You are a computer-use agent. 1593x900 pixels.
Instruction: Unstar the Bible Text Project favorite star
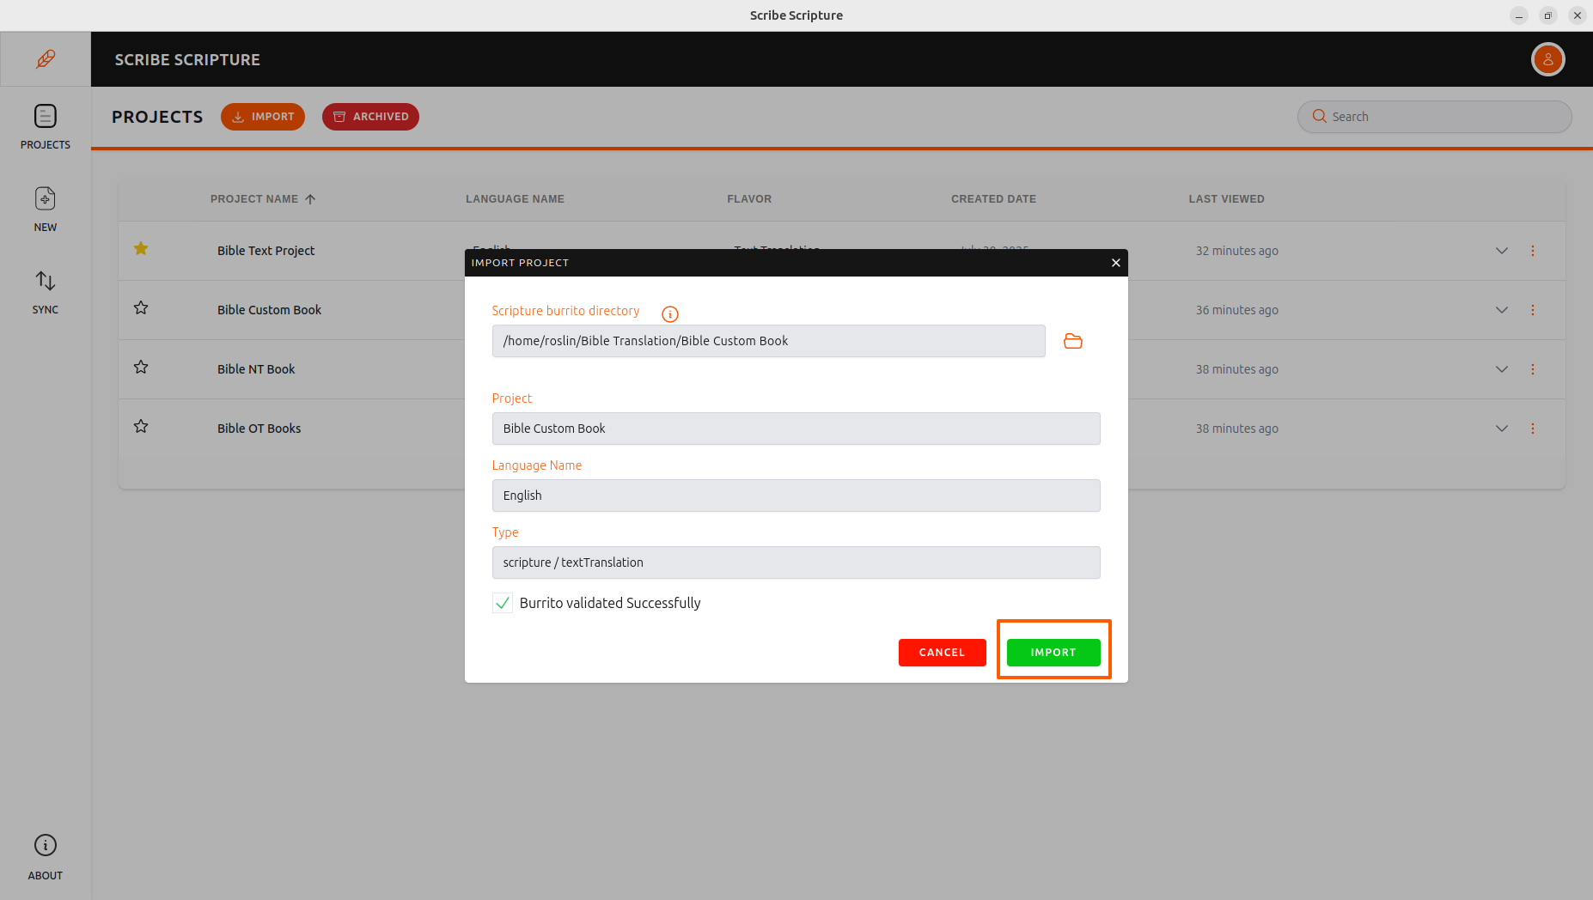141,249
